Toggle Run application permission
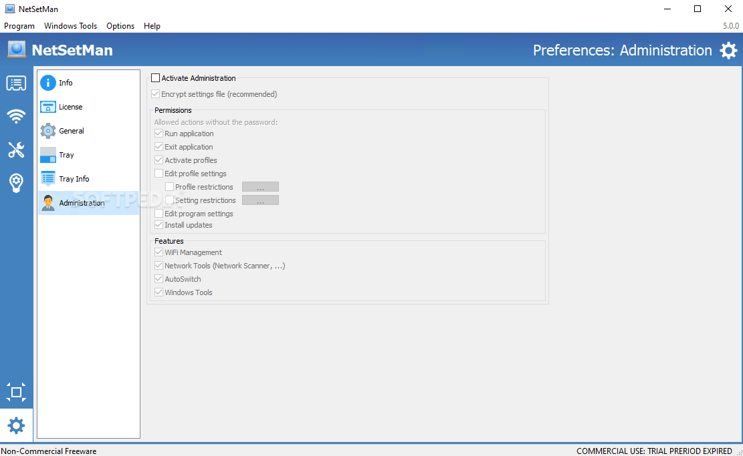 158,134
